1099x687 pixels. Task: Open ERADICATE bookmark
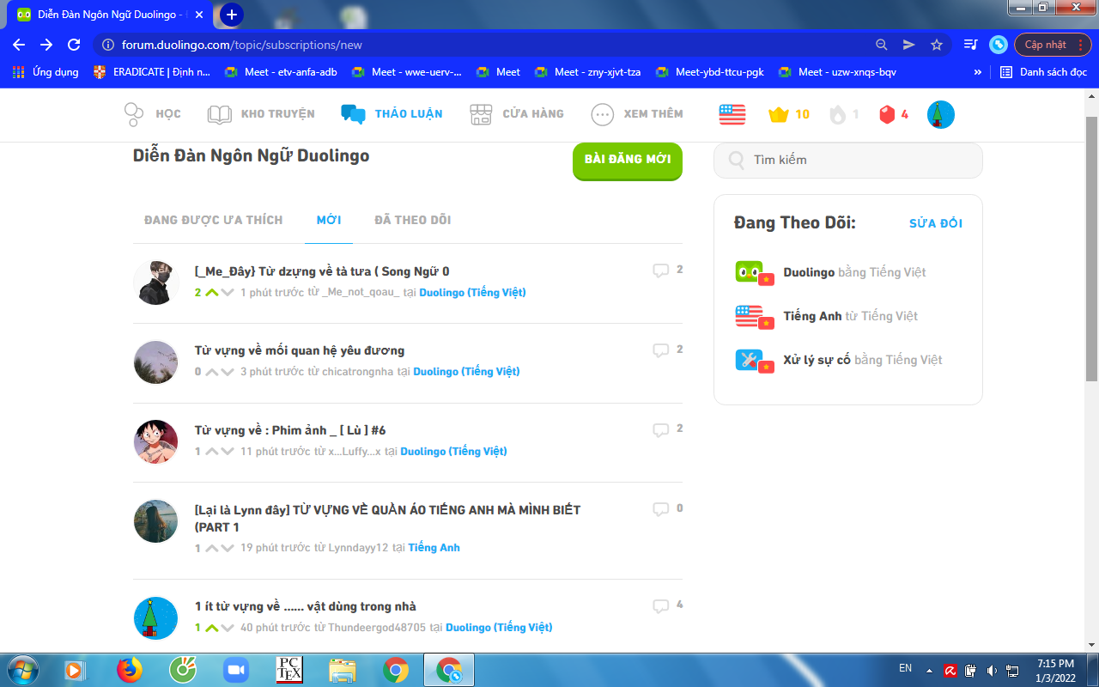[x=152, y=72]
